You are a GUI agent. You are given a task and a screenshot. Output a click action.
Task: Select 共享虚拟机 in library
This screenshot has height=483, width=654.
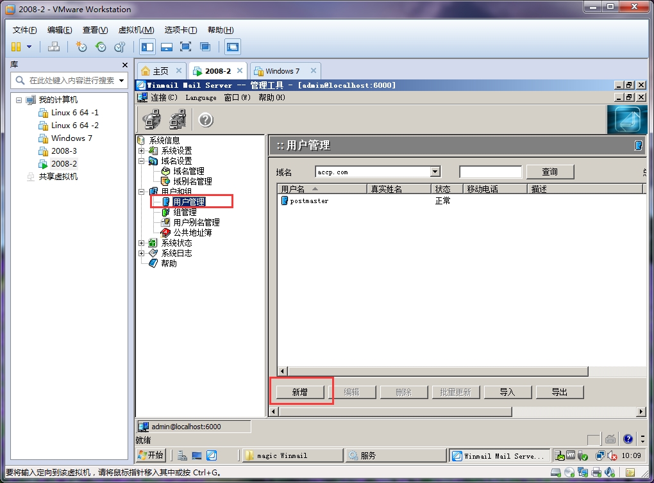58,177
